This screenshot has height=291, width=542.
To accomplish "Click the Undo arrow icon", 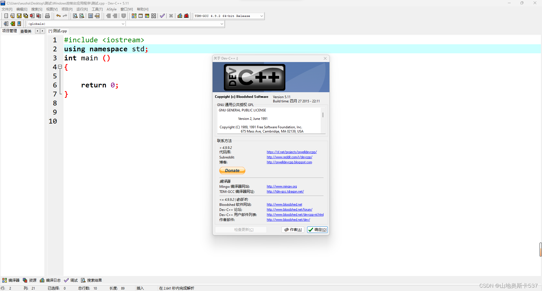I will (x=58, y=16).
